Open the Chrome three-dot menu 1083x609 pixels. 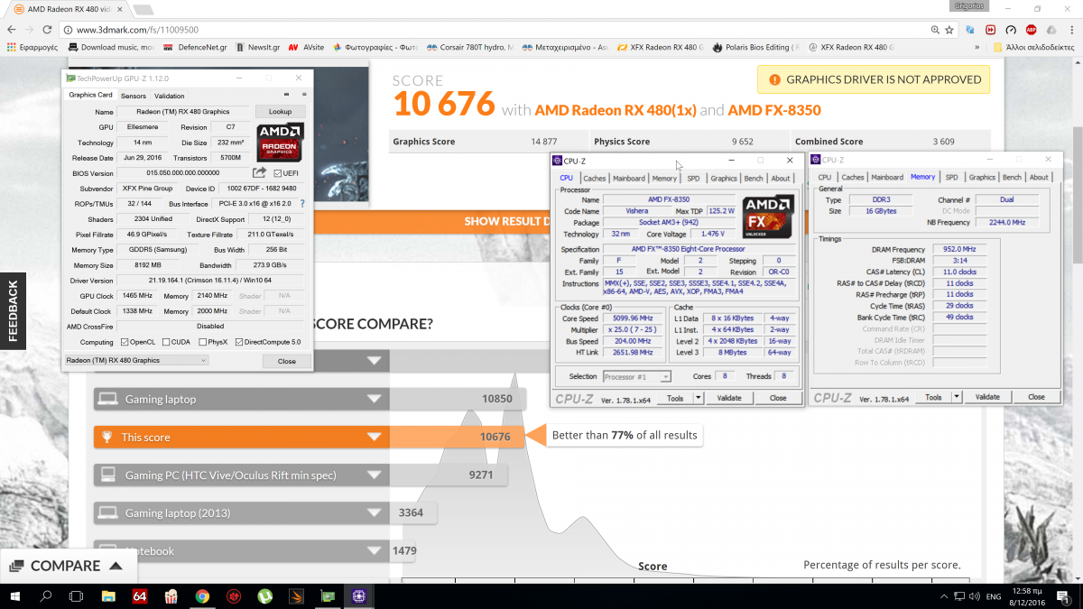(x=1071, y=29)
